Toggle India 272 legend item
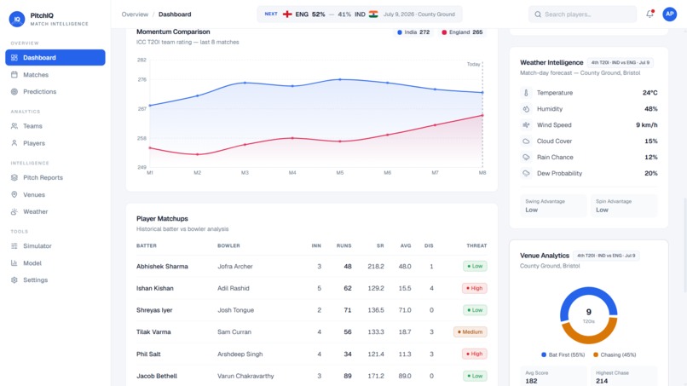This screenshot has height=386, width=687. 413,32
